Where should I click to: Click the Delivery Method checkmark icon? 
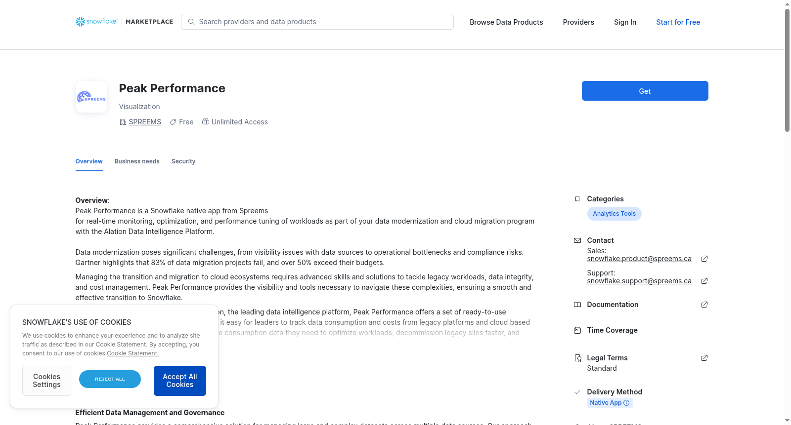click(577, 392)
